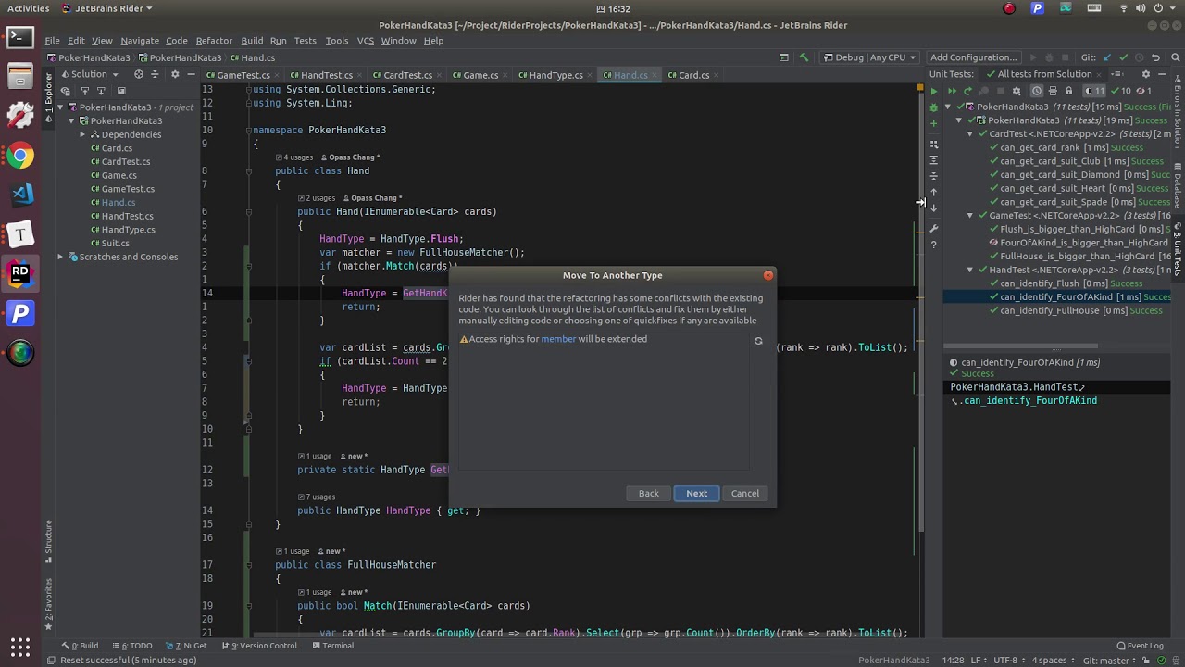
Task: Expand the Dependencies node
Action: (82, 134)
